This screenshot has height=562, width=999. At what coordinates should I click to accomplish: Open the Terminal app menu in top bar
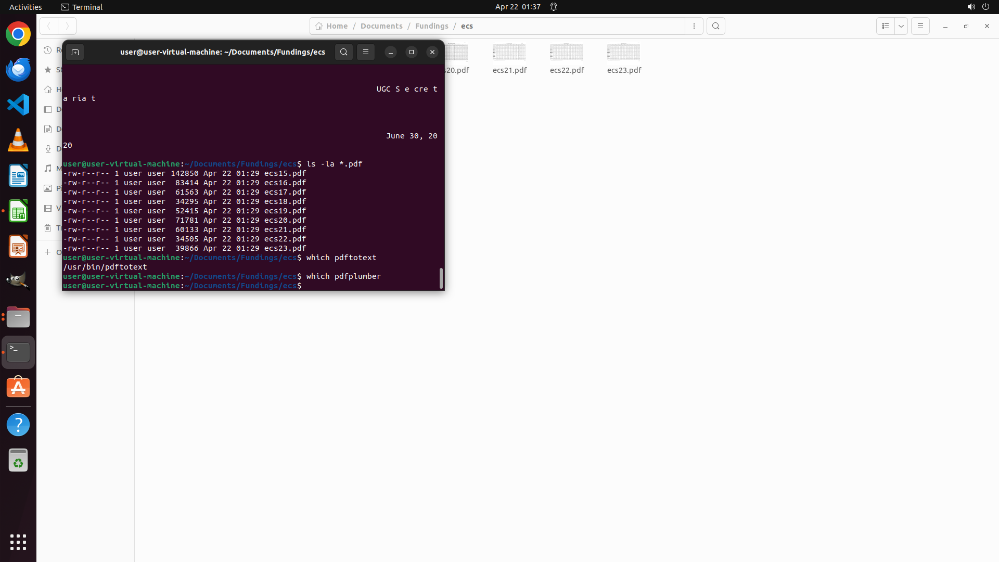click(82, 7)
